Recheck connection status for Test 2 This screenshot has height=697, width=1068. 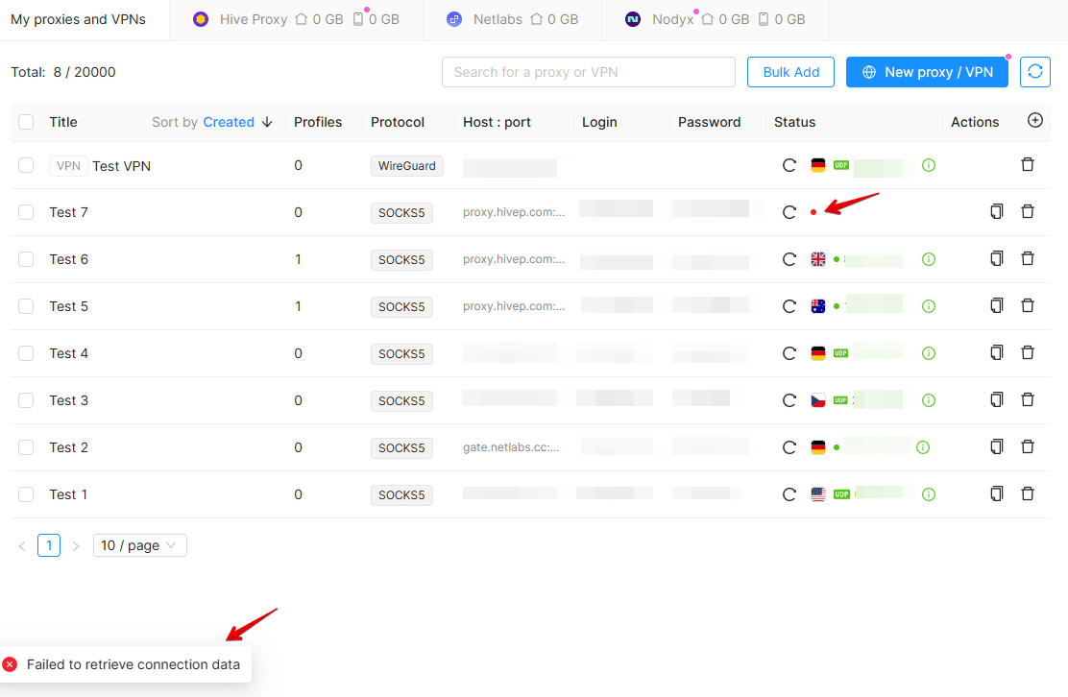click(789, 447)
